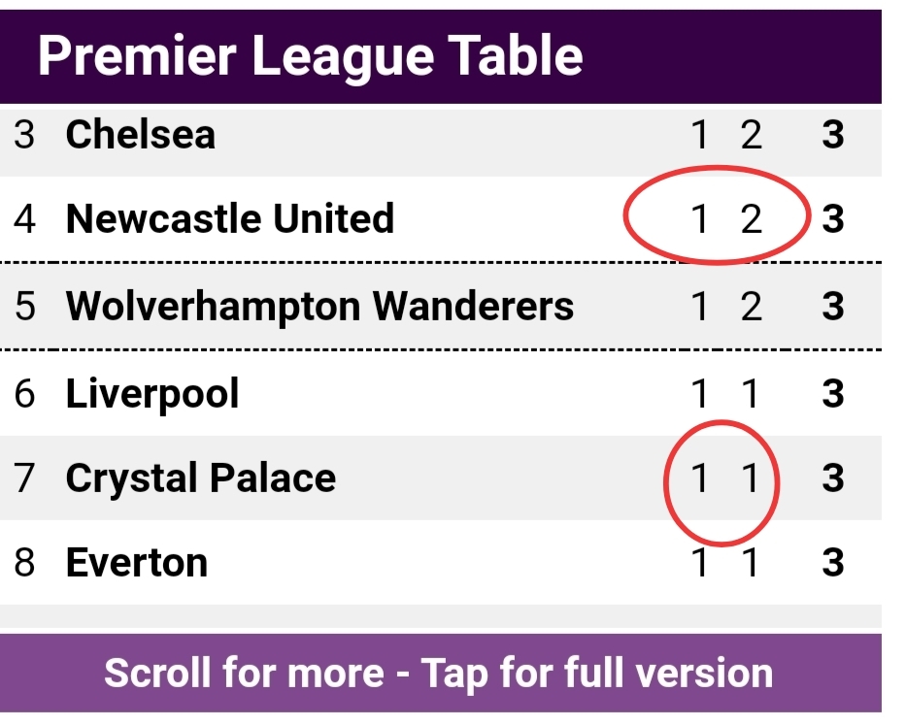Click position number 7 beside Crystal Palace
The height and width of the screenshot is (726, 906).
(24, 478)
